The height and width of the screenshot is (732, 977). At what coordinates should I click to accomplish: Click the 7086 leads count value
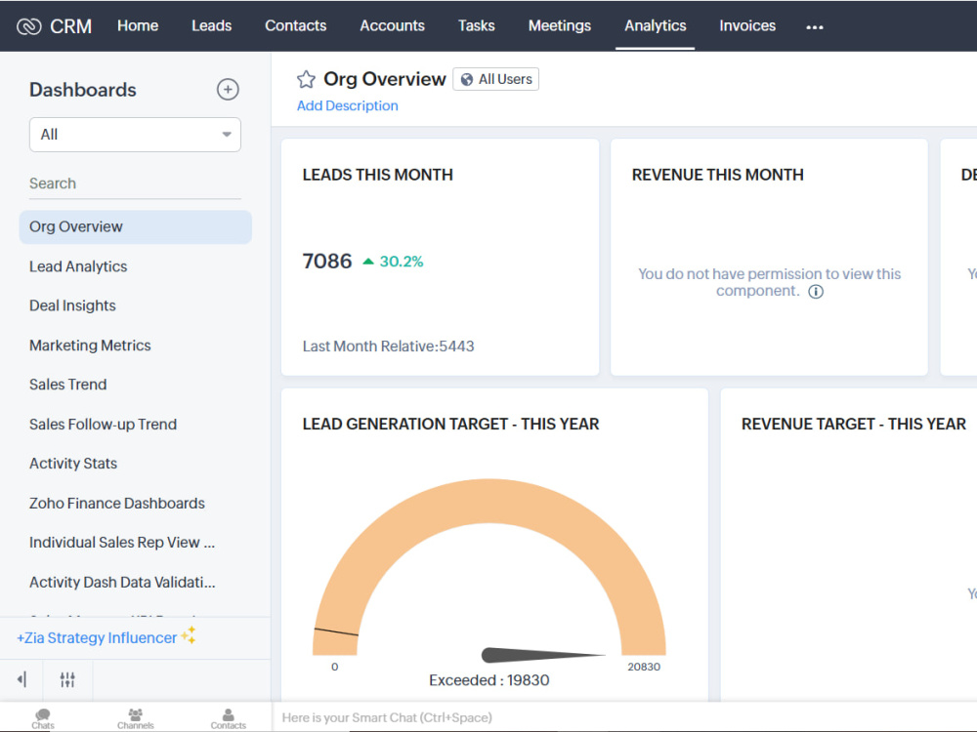pyautogui.click(x=327, y=262)
